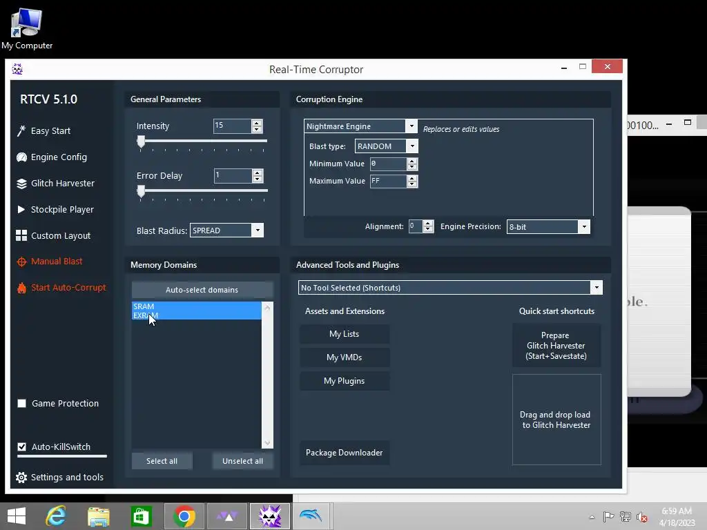The image size is (707, 530).
Task: Click Prepare Glitch Harvester shortcut
Action: (x=556, y=346)
